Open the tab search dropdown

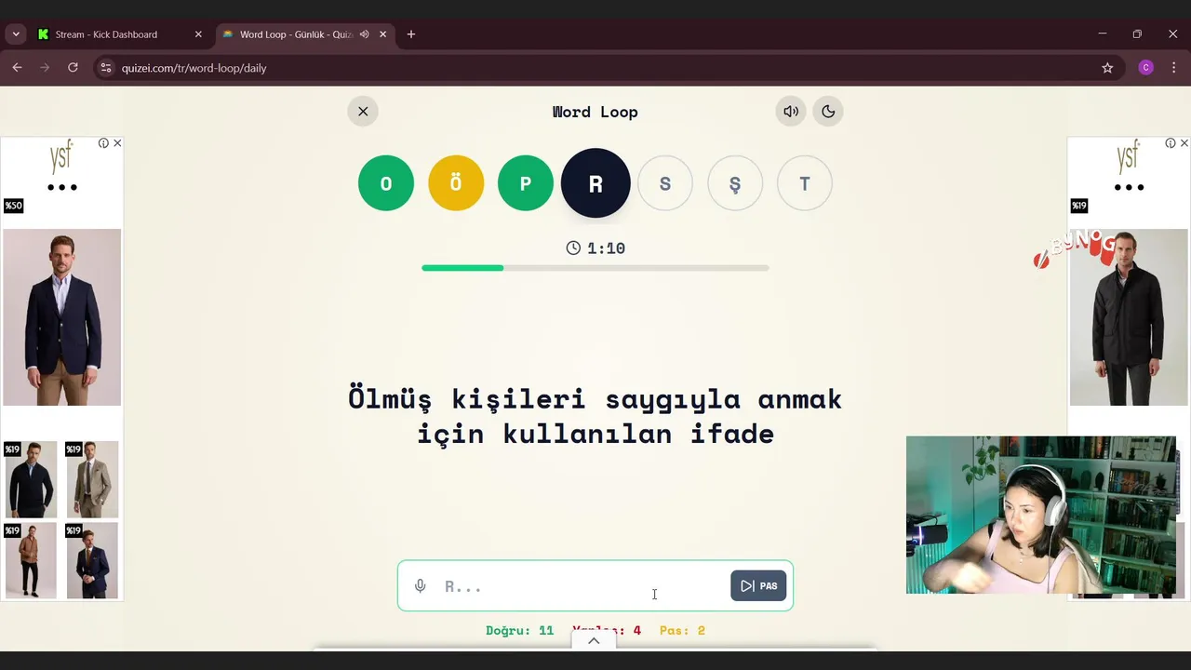tap(16, 34)
